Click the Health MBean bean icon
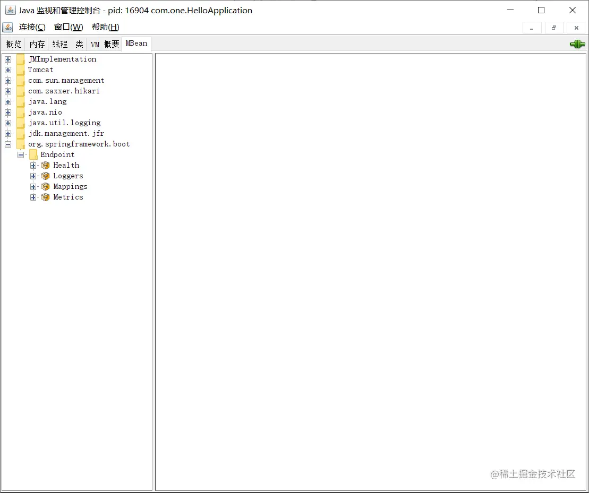This screenshot has width=589, height=493. pyautogui.click(x=46, y=166)
